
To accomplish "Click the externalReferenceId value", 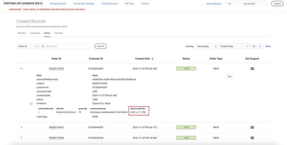I will click(114, 79).
